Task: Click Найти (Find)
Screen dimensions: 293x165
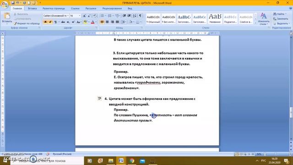Action: pyautogui.click(x=279, y=14)
